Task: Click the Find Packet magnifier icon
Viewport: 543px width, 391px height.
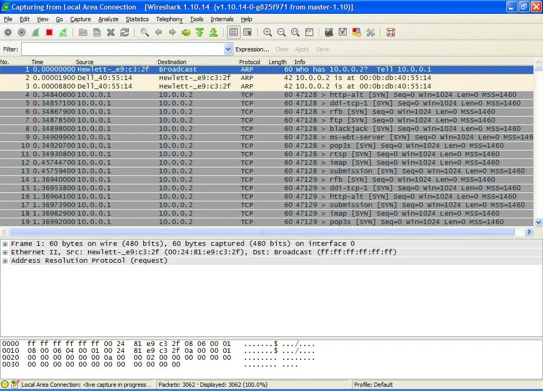Action: 145,32
